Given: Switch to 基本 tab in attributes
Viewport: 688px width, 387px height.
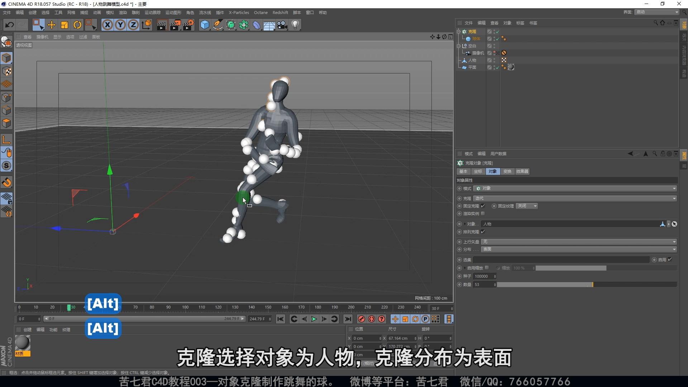Looking at the screenshot, I should (463, 172).
